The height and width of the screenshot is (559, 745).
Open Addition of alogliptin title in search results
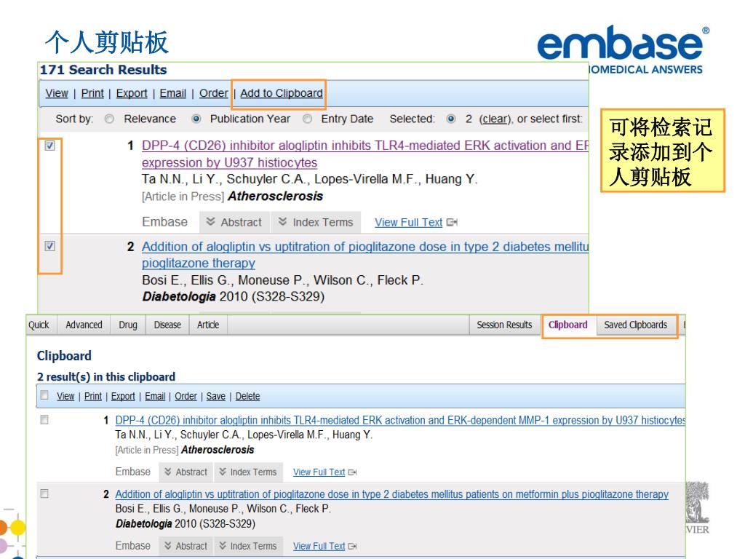pos(365,255)
